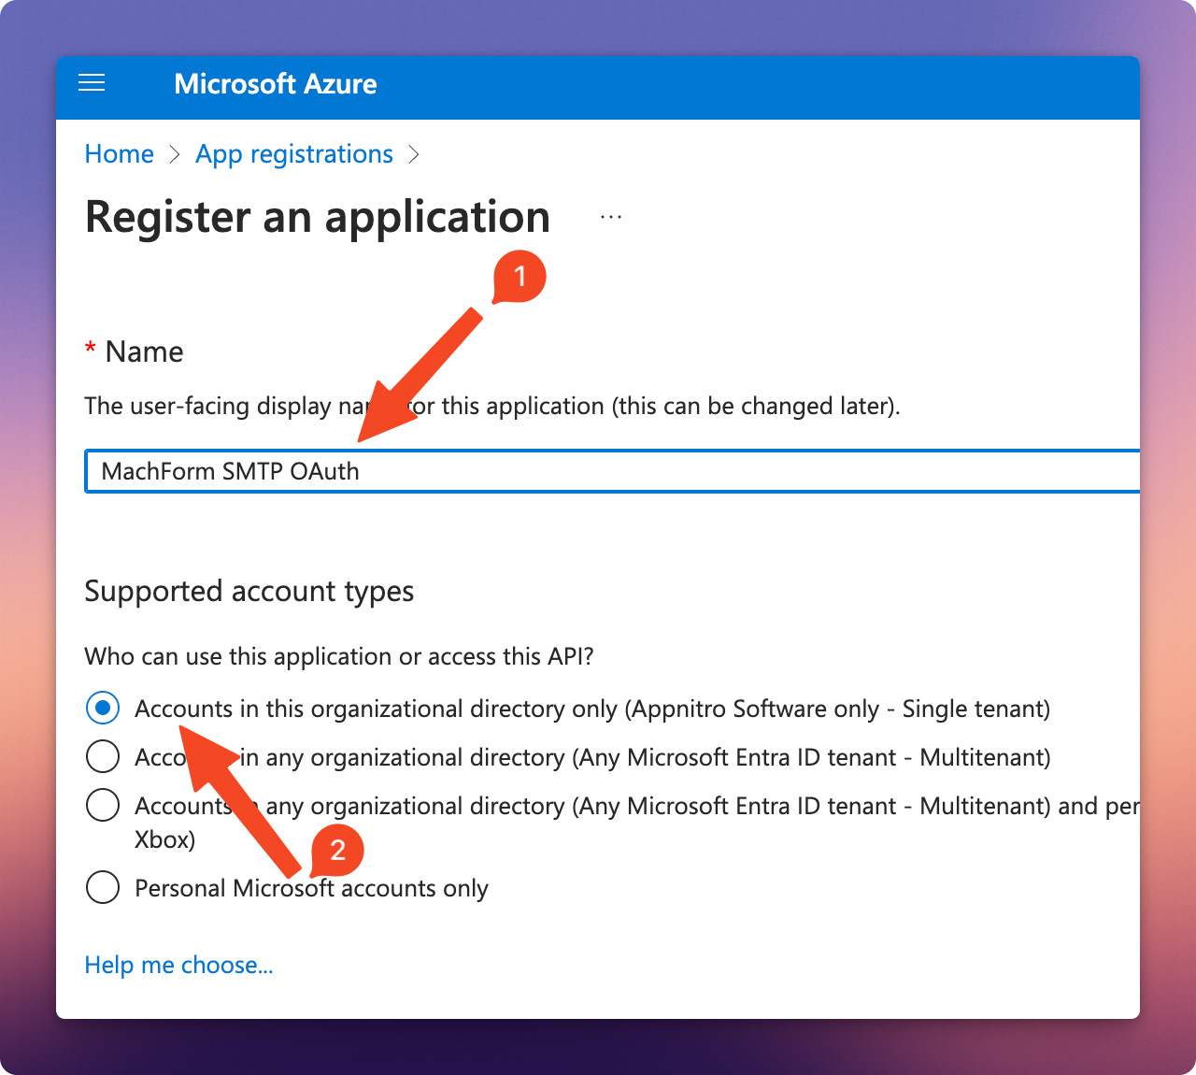Click the Help me choose link
The width and height of the screenshot is (1196, 1075).
pos(178,965)
